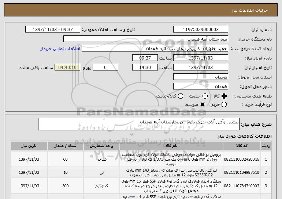Screen dimensions: 282x199
Task: Click quantity 10 in row 2
Action: [x=66, y=172]
